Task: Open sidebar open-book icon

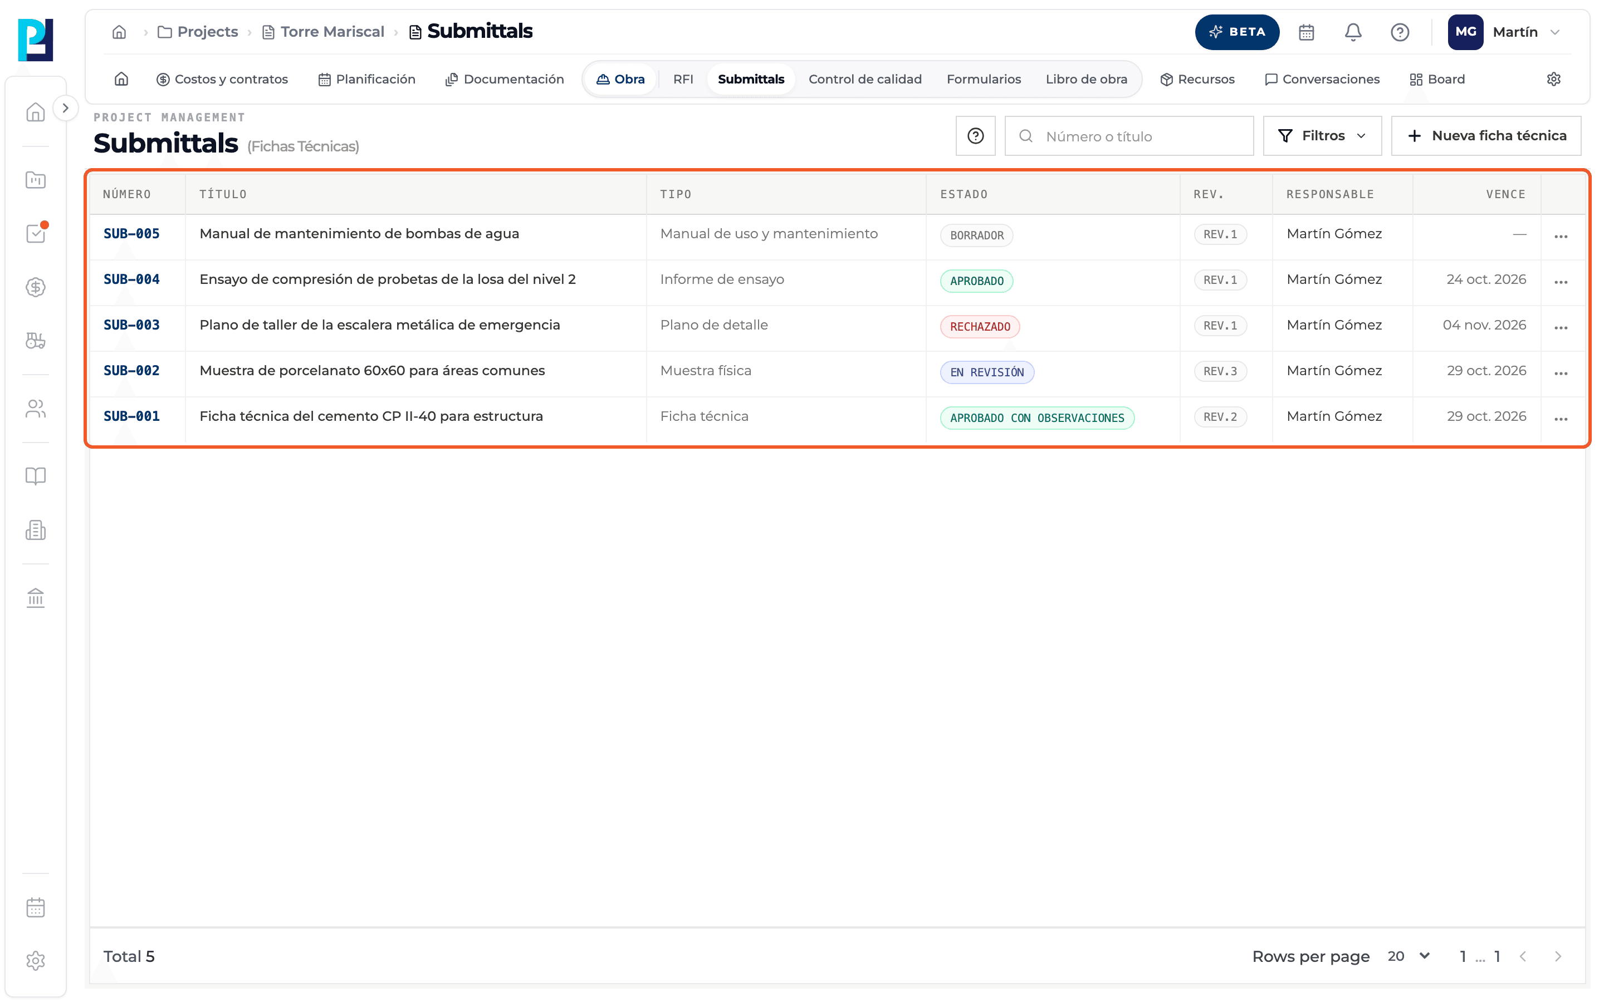Action: pyautogui.click(x=36, y=476)
